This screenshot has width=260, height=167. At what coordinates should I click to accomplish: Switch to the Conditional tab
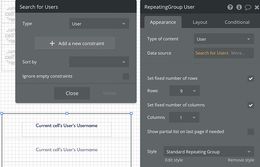pos(237,22)
